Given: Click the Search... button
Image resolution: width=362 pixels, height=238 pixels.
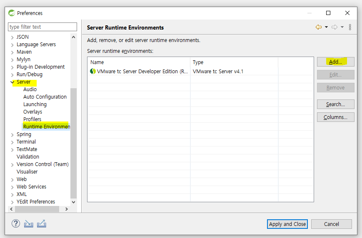Looking at the screenshot, I should pos(335,104).
